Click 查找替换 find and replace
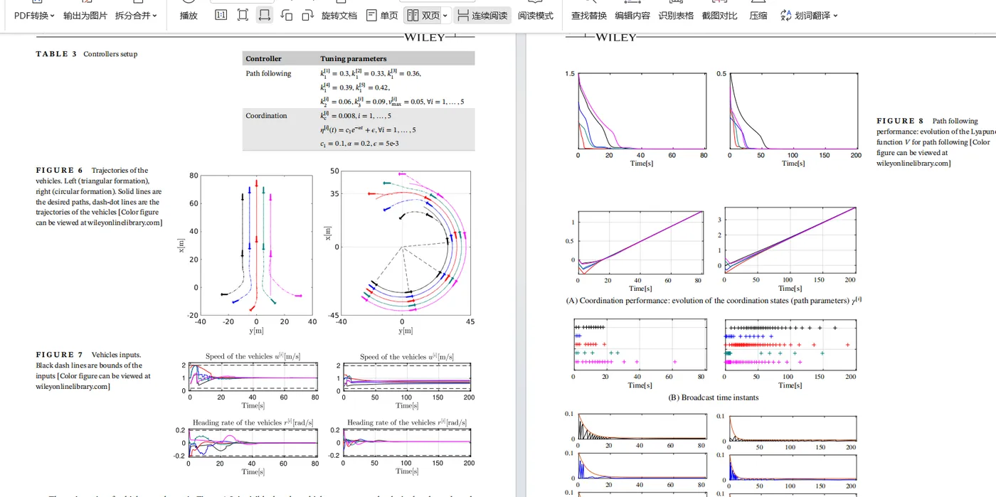Screen dimensions: 996x497 pos(589,16)
